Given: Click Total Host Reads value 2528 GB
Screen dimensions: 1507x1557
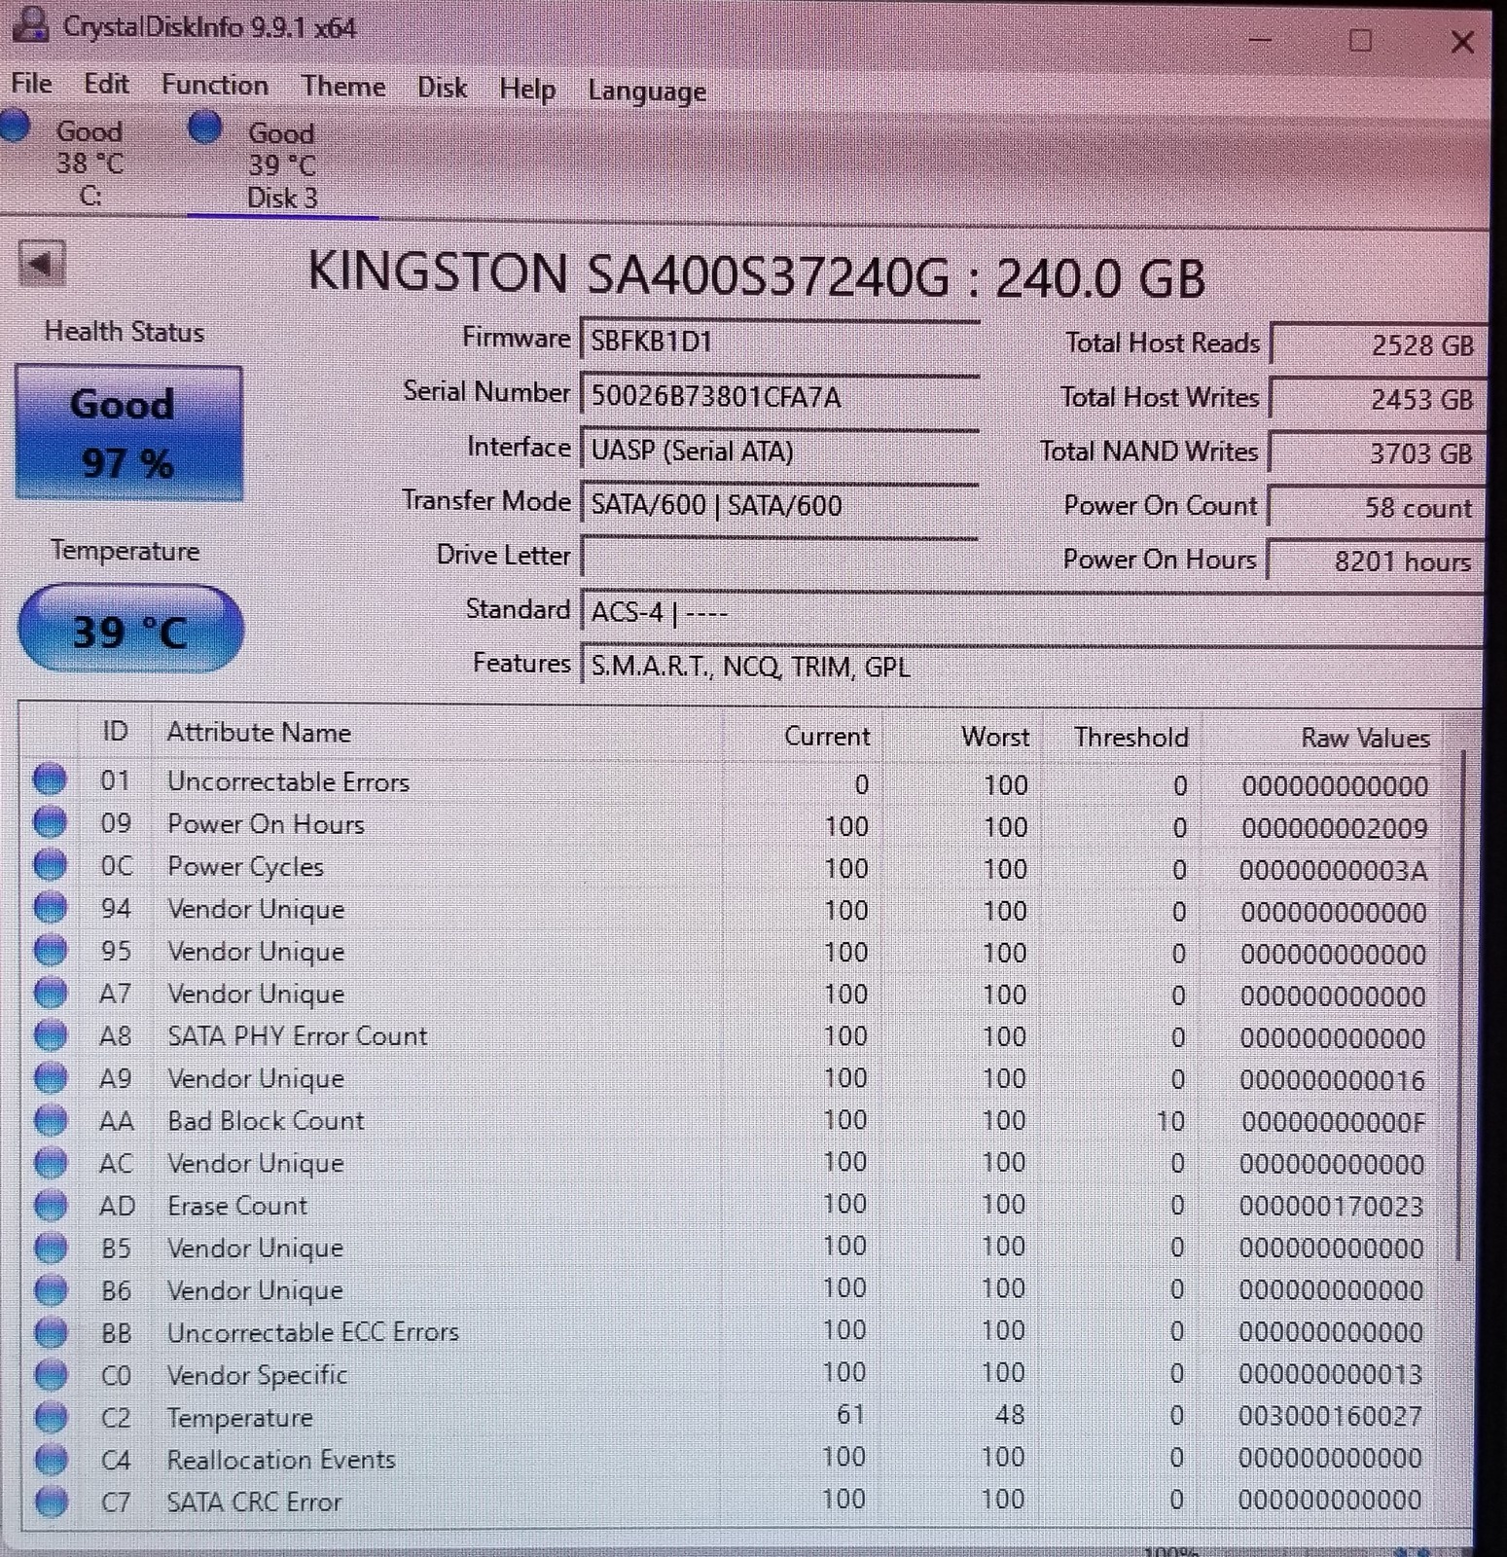Looking at the screenshot, I should (x=1378, y=345).
